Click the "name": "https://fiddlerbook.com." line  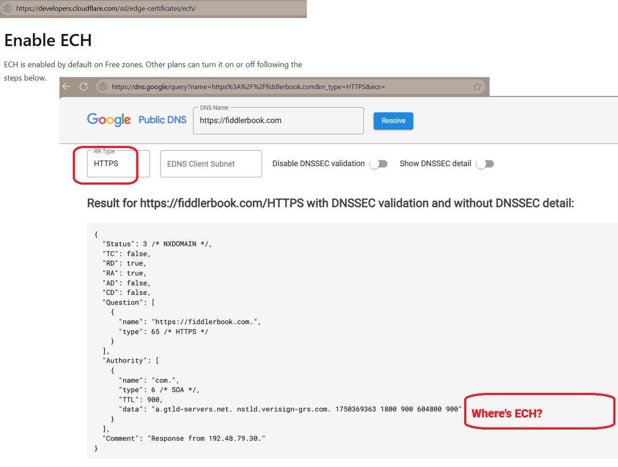(x=190, y=322)
